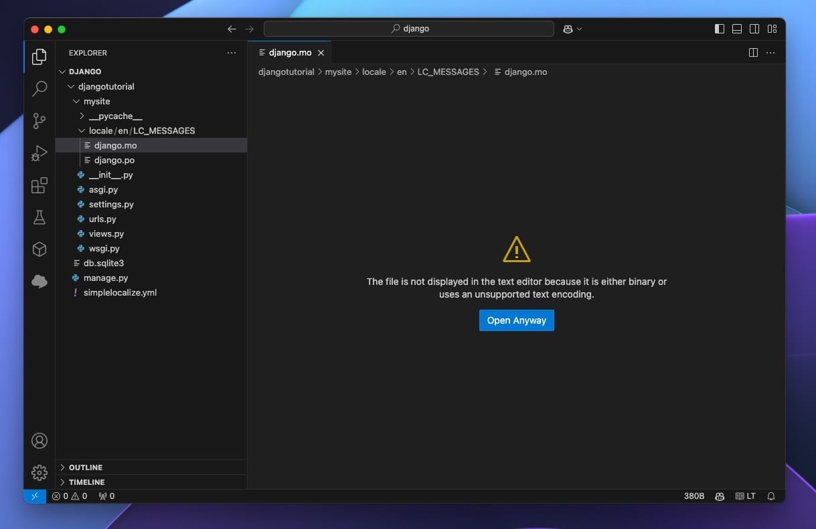Open the Run and Debug view
816x529 pixels.
pos(39,153)
